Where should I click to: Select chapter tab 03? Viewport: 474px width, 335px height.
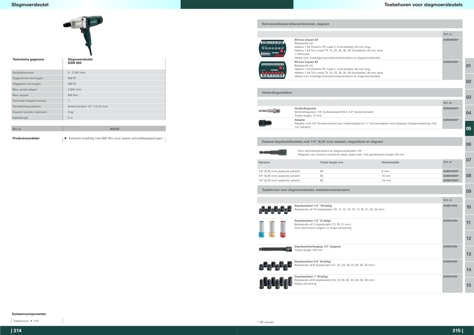click(469, 97)
